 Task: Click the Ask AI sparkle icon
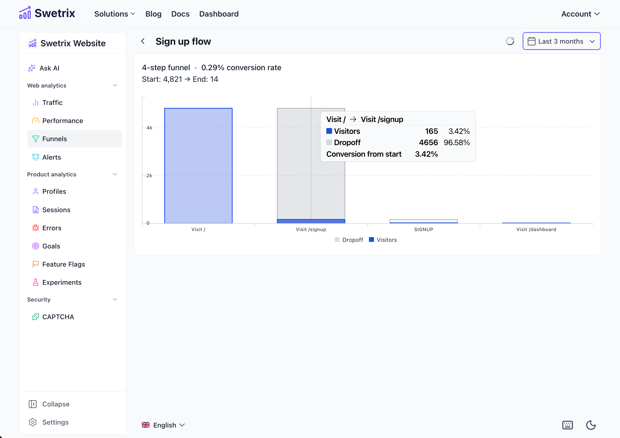pos(32,68)
